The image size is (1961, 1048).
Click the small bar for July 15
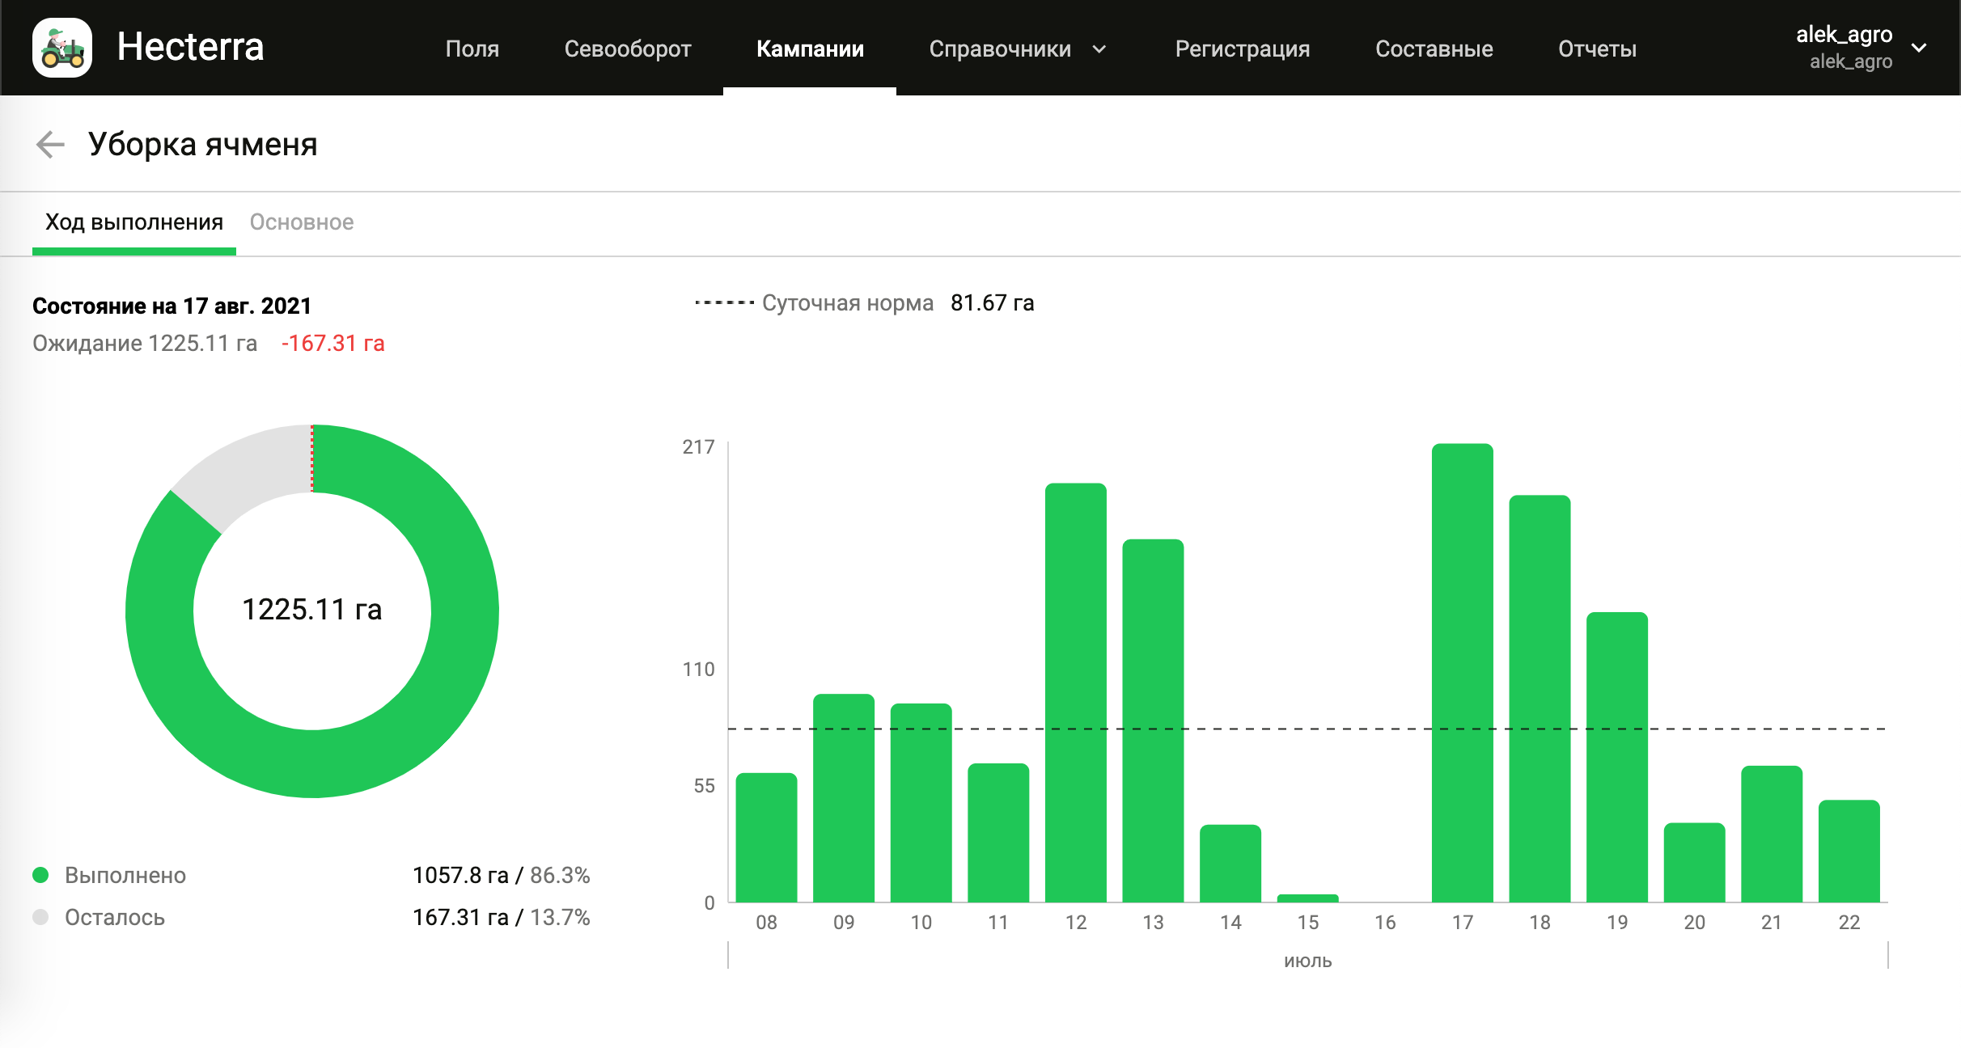pyautogui.click(x=1307, y=898)
